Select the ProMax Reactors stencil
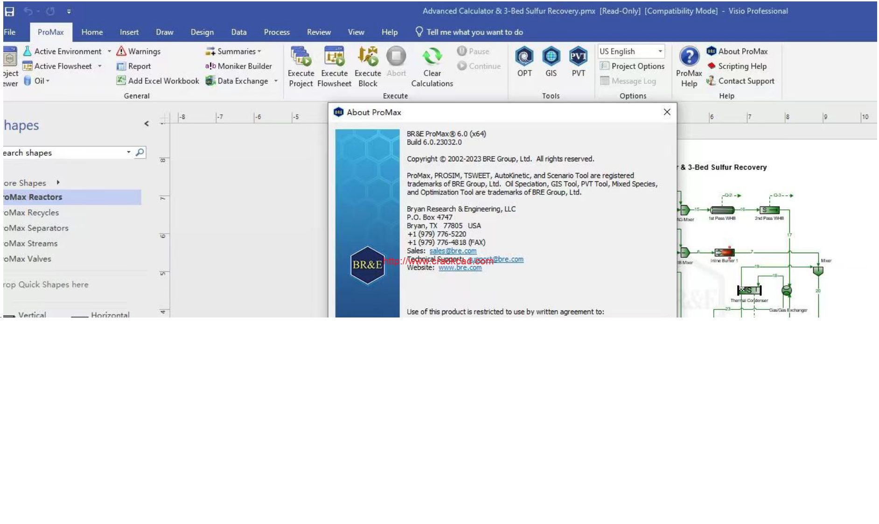Viewport: 879px width, 524px height. (72, 197)
